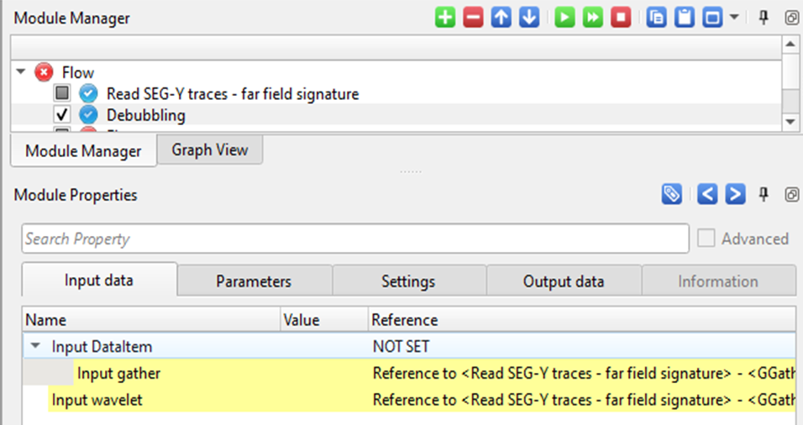The width and height of the screenshot is (803, 425).
Task: Click the green fast-forward run icon
Action: [593, 18]
